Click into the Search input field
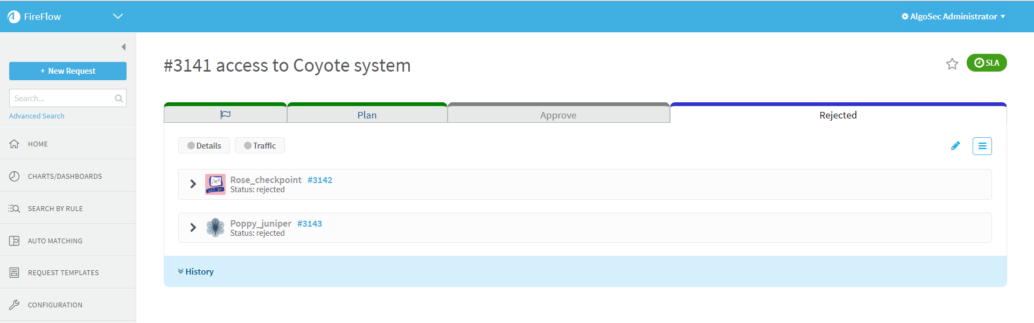This screenshot has height=323, width=1034. 62,99
